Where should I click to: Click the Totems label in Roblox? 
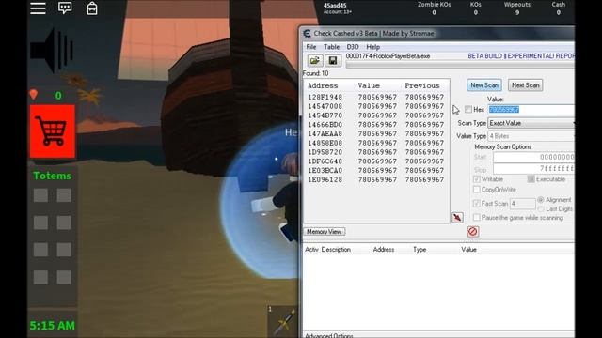click(x=53, y=176)
